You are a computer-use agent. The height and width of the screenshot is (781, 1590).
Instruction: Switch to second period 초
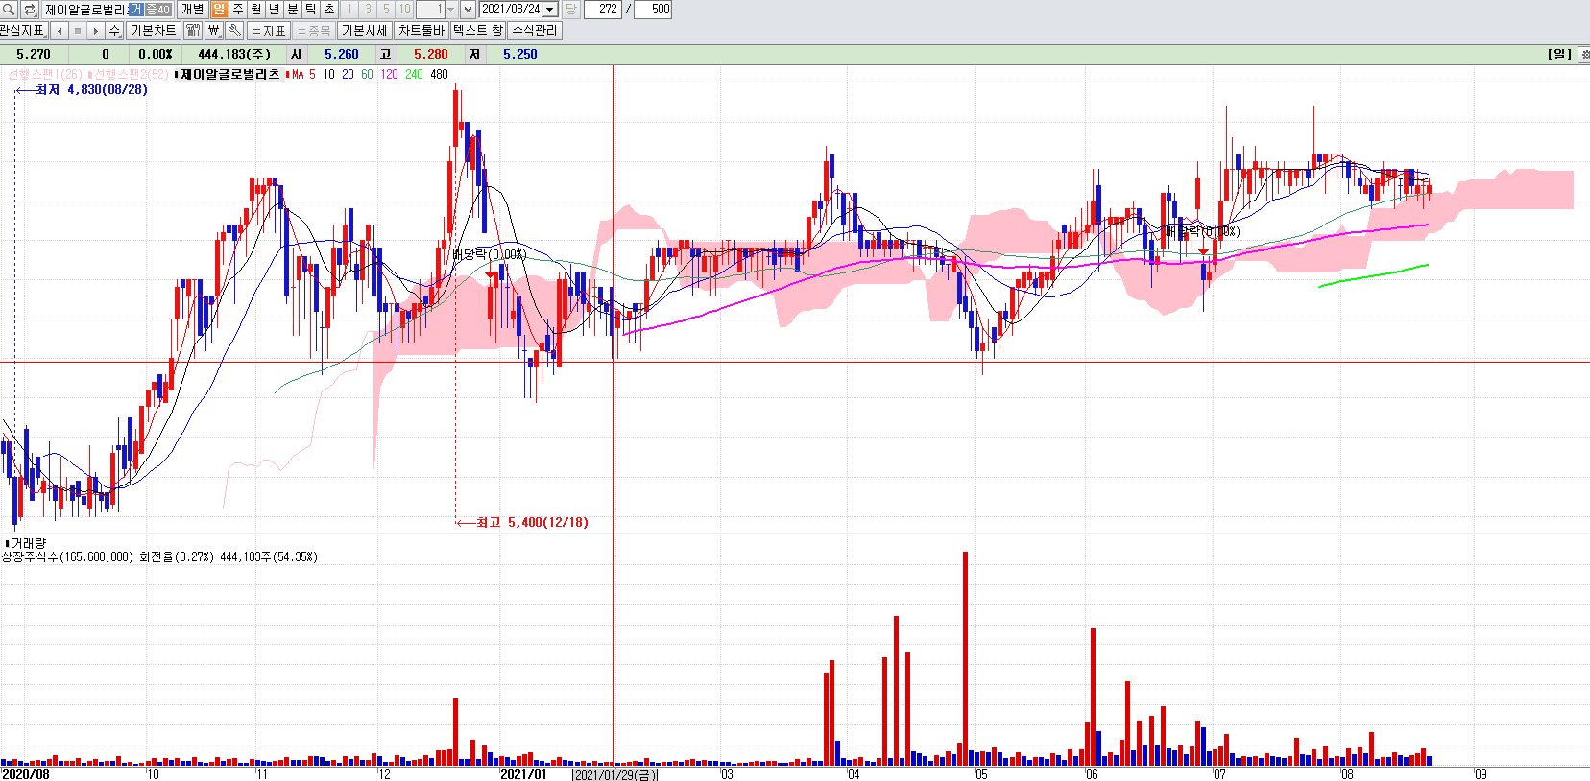coord(329,10)
